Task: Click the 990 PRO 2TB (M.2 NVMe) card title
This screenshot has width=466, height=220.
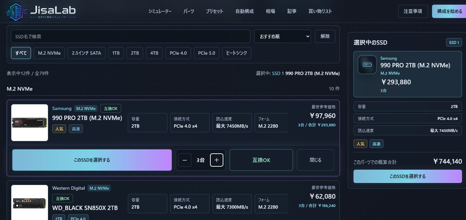Action: (87, 118)
